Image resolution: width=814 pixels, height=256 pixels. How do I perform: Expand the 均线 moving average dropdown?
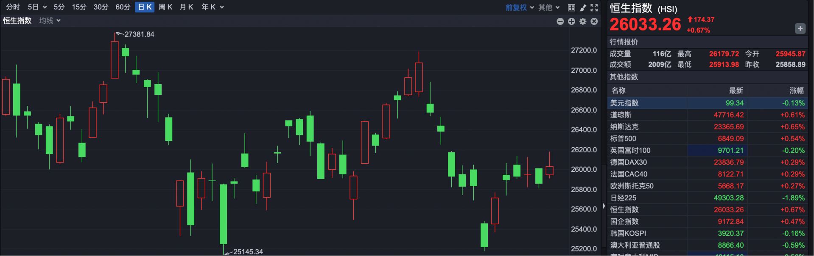(50, 21)
